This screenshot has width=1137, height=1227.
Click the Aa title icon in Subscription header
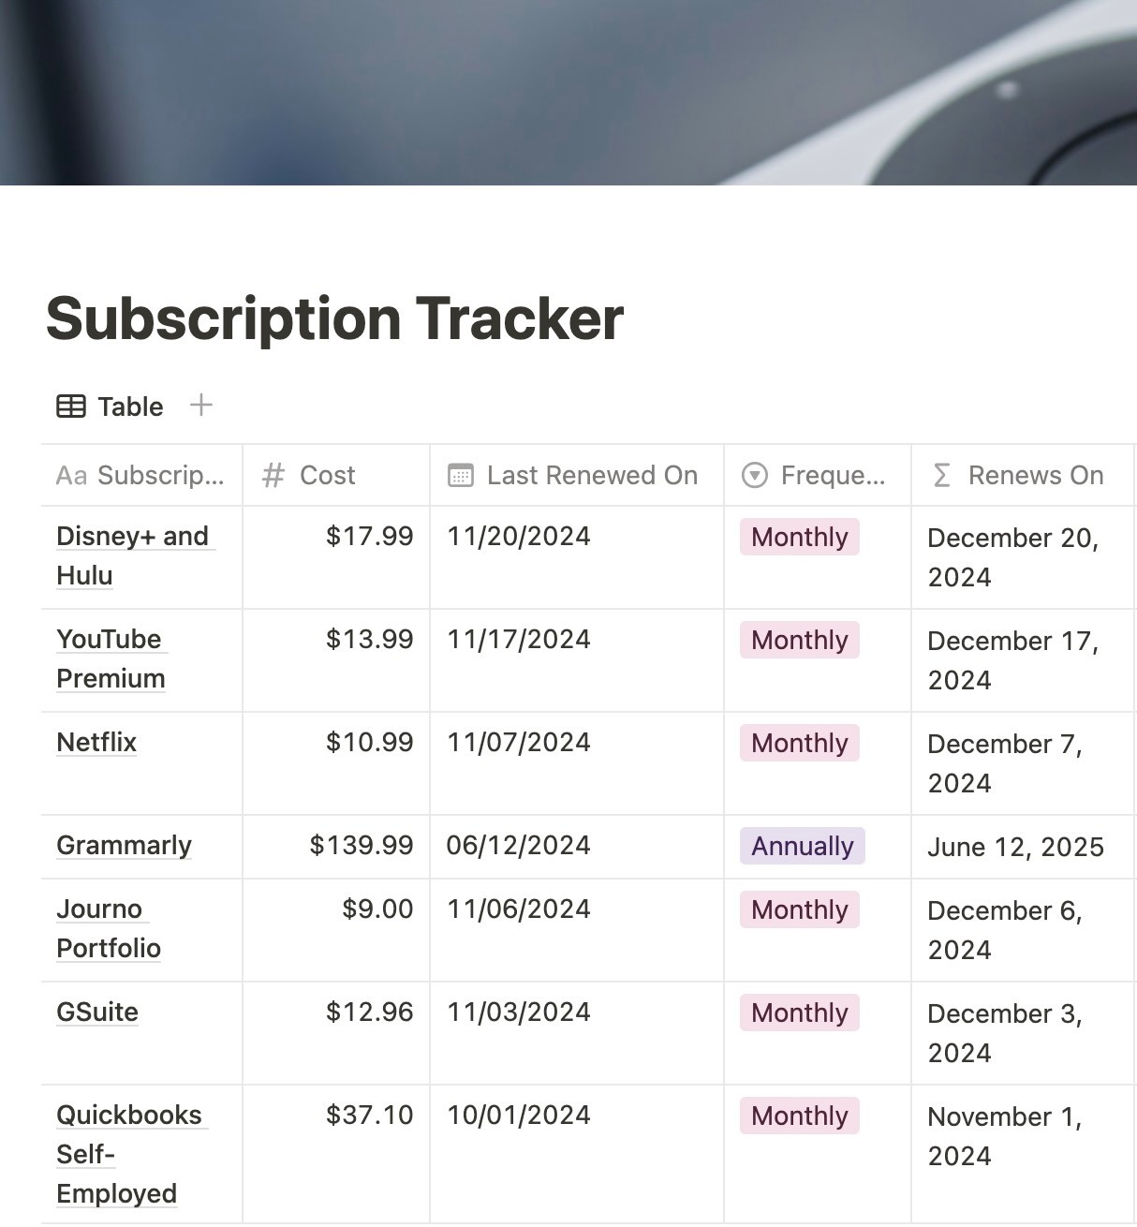click(x=71, y=476)
